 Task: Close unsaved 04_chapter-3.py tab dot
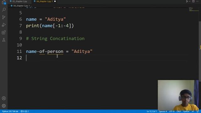(55, 1)
